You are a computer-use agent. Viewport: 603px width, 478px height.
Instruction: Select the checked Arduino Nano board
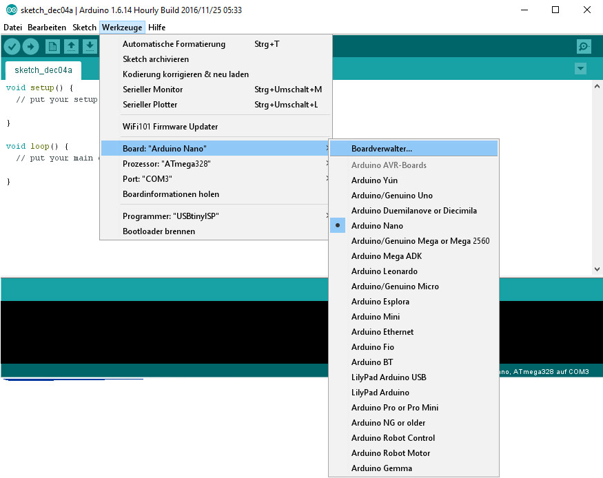coord(413,225)
